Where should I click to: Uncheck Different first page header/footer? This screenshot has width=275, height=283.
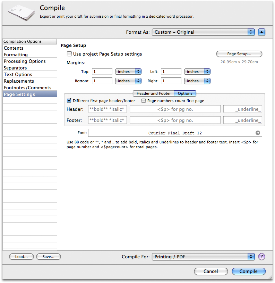pos(69,101)
